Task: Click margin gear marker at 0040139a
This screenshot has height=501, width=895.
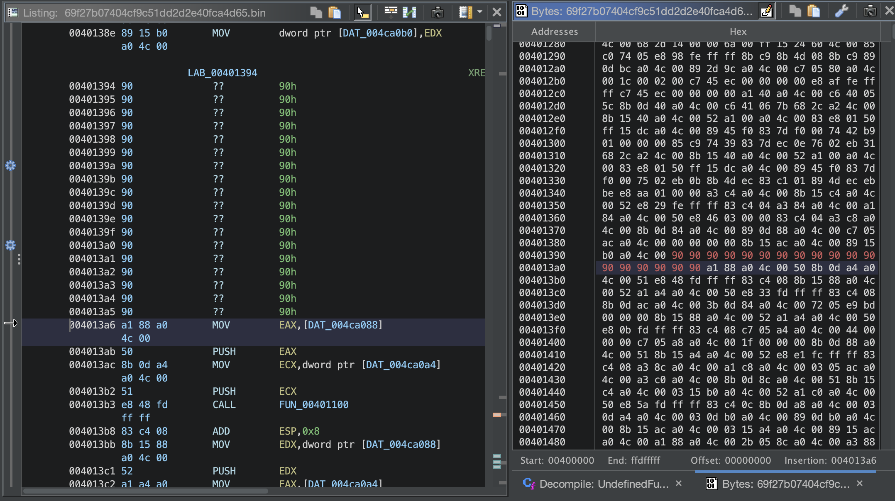Action: tap(10, 165)
